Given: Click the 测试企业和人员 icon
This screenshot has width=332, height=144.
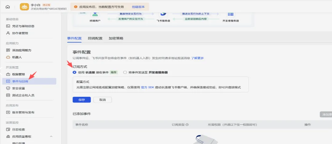Looking at the screenshot, I should click(8, 95).
